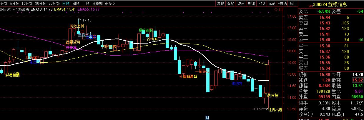The width and height of the screenshot is (364, 120).
Task: Click the 双飞燕 pattern label
Action: tap(152, 39)
